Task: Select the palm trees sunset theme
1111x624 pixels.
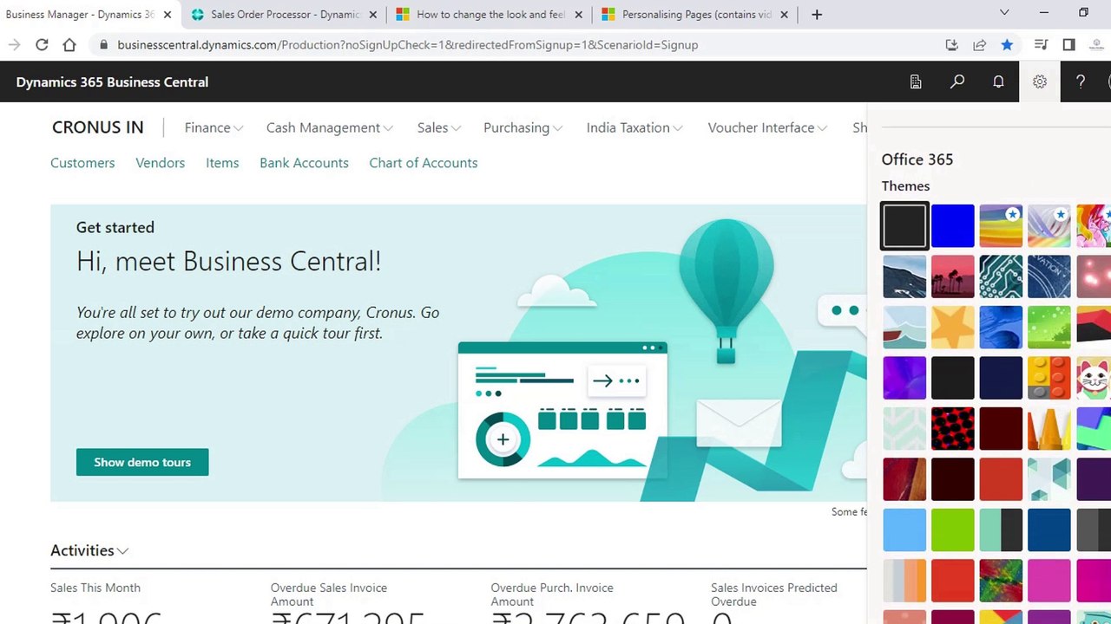Action: [953, 276]
